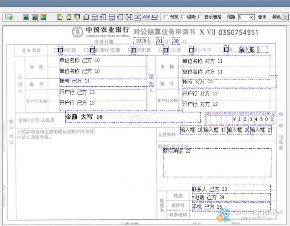Open the 间距 spacing dropdown
This screenshot has width=290, height=226.
[x=251, y=17]
